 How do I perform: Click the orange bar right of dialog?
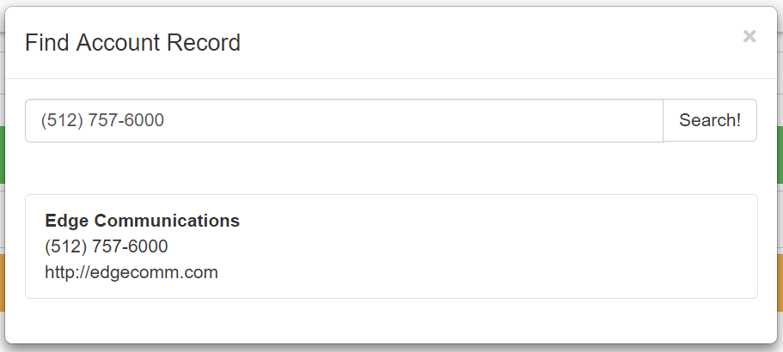[780, 283]
